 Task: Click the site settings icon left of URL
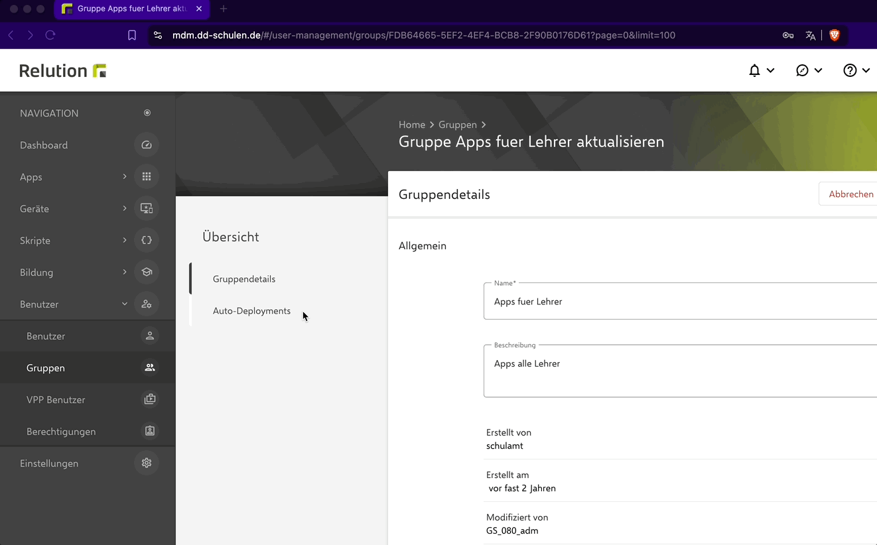pos(157,36)
